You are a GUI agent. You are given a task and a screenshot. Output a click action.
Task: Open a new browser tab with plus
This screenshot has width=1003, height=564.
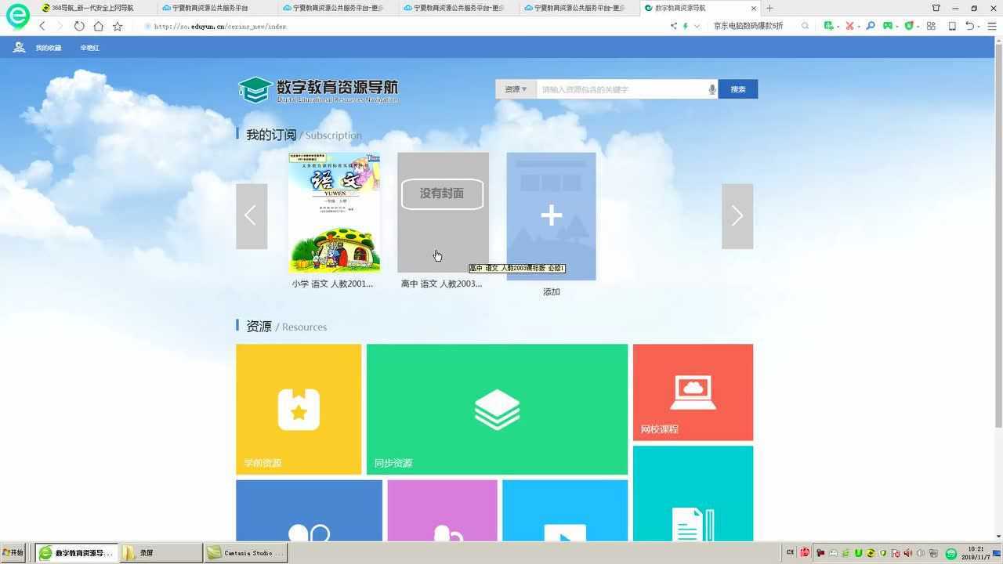pos(769,8)
